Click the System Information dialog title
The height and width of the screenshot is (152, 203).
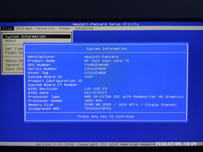click(107, 49)
